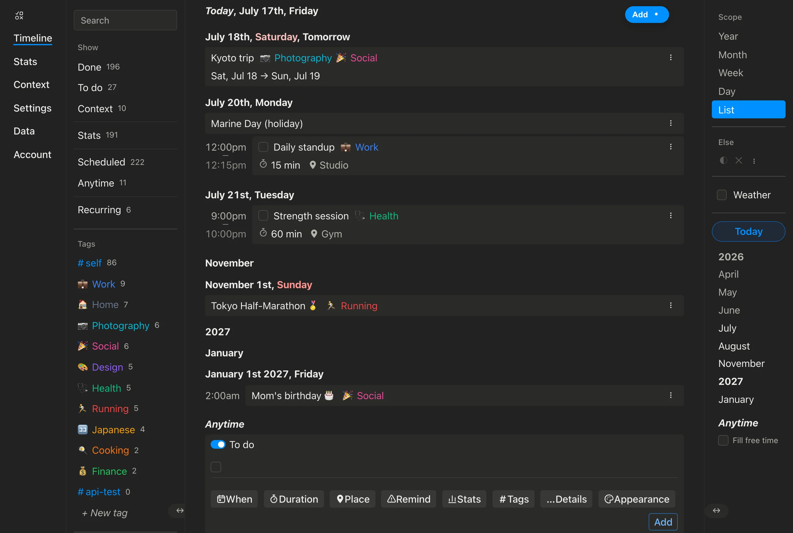
Task: Click the money bag icon next to Finance tag
Action: (83, 471)
